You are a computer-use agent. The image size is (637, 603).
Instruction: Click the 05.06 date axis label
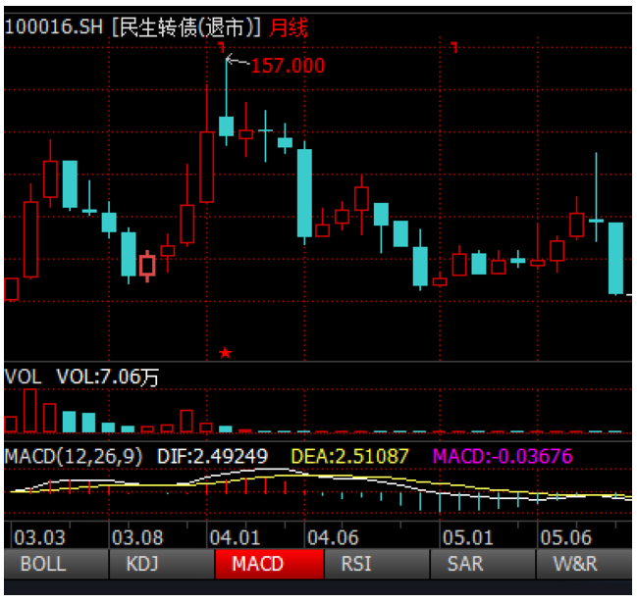click(566, 537)
